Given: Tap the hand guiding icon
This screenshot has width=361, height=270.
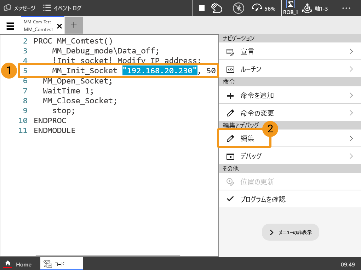Looking at the screenshot, I should [216, 8].
